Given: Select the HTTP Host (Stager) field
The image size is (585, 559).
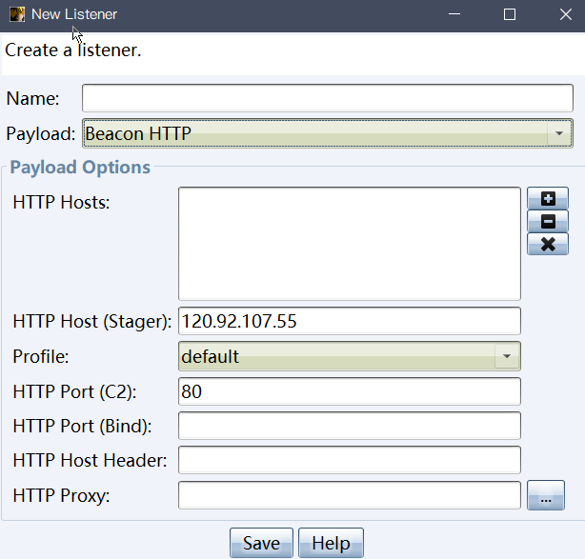Looking at the screenshot, I should click(349, 321).
